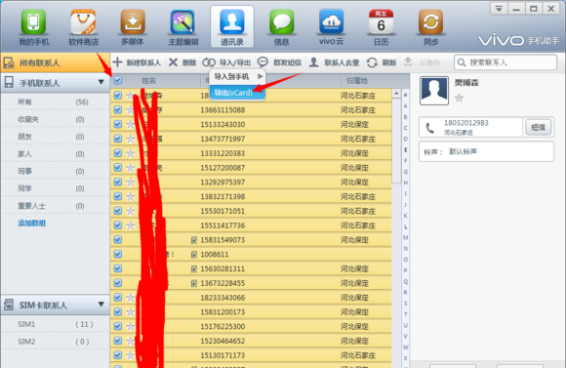
Task: Collapse the SIM卡联系人 group arrow
Action: (x=101, y=305)
